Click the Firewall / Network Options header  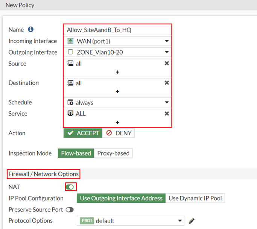pos(43,174)
